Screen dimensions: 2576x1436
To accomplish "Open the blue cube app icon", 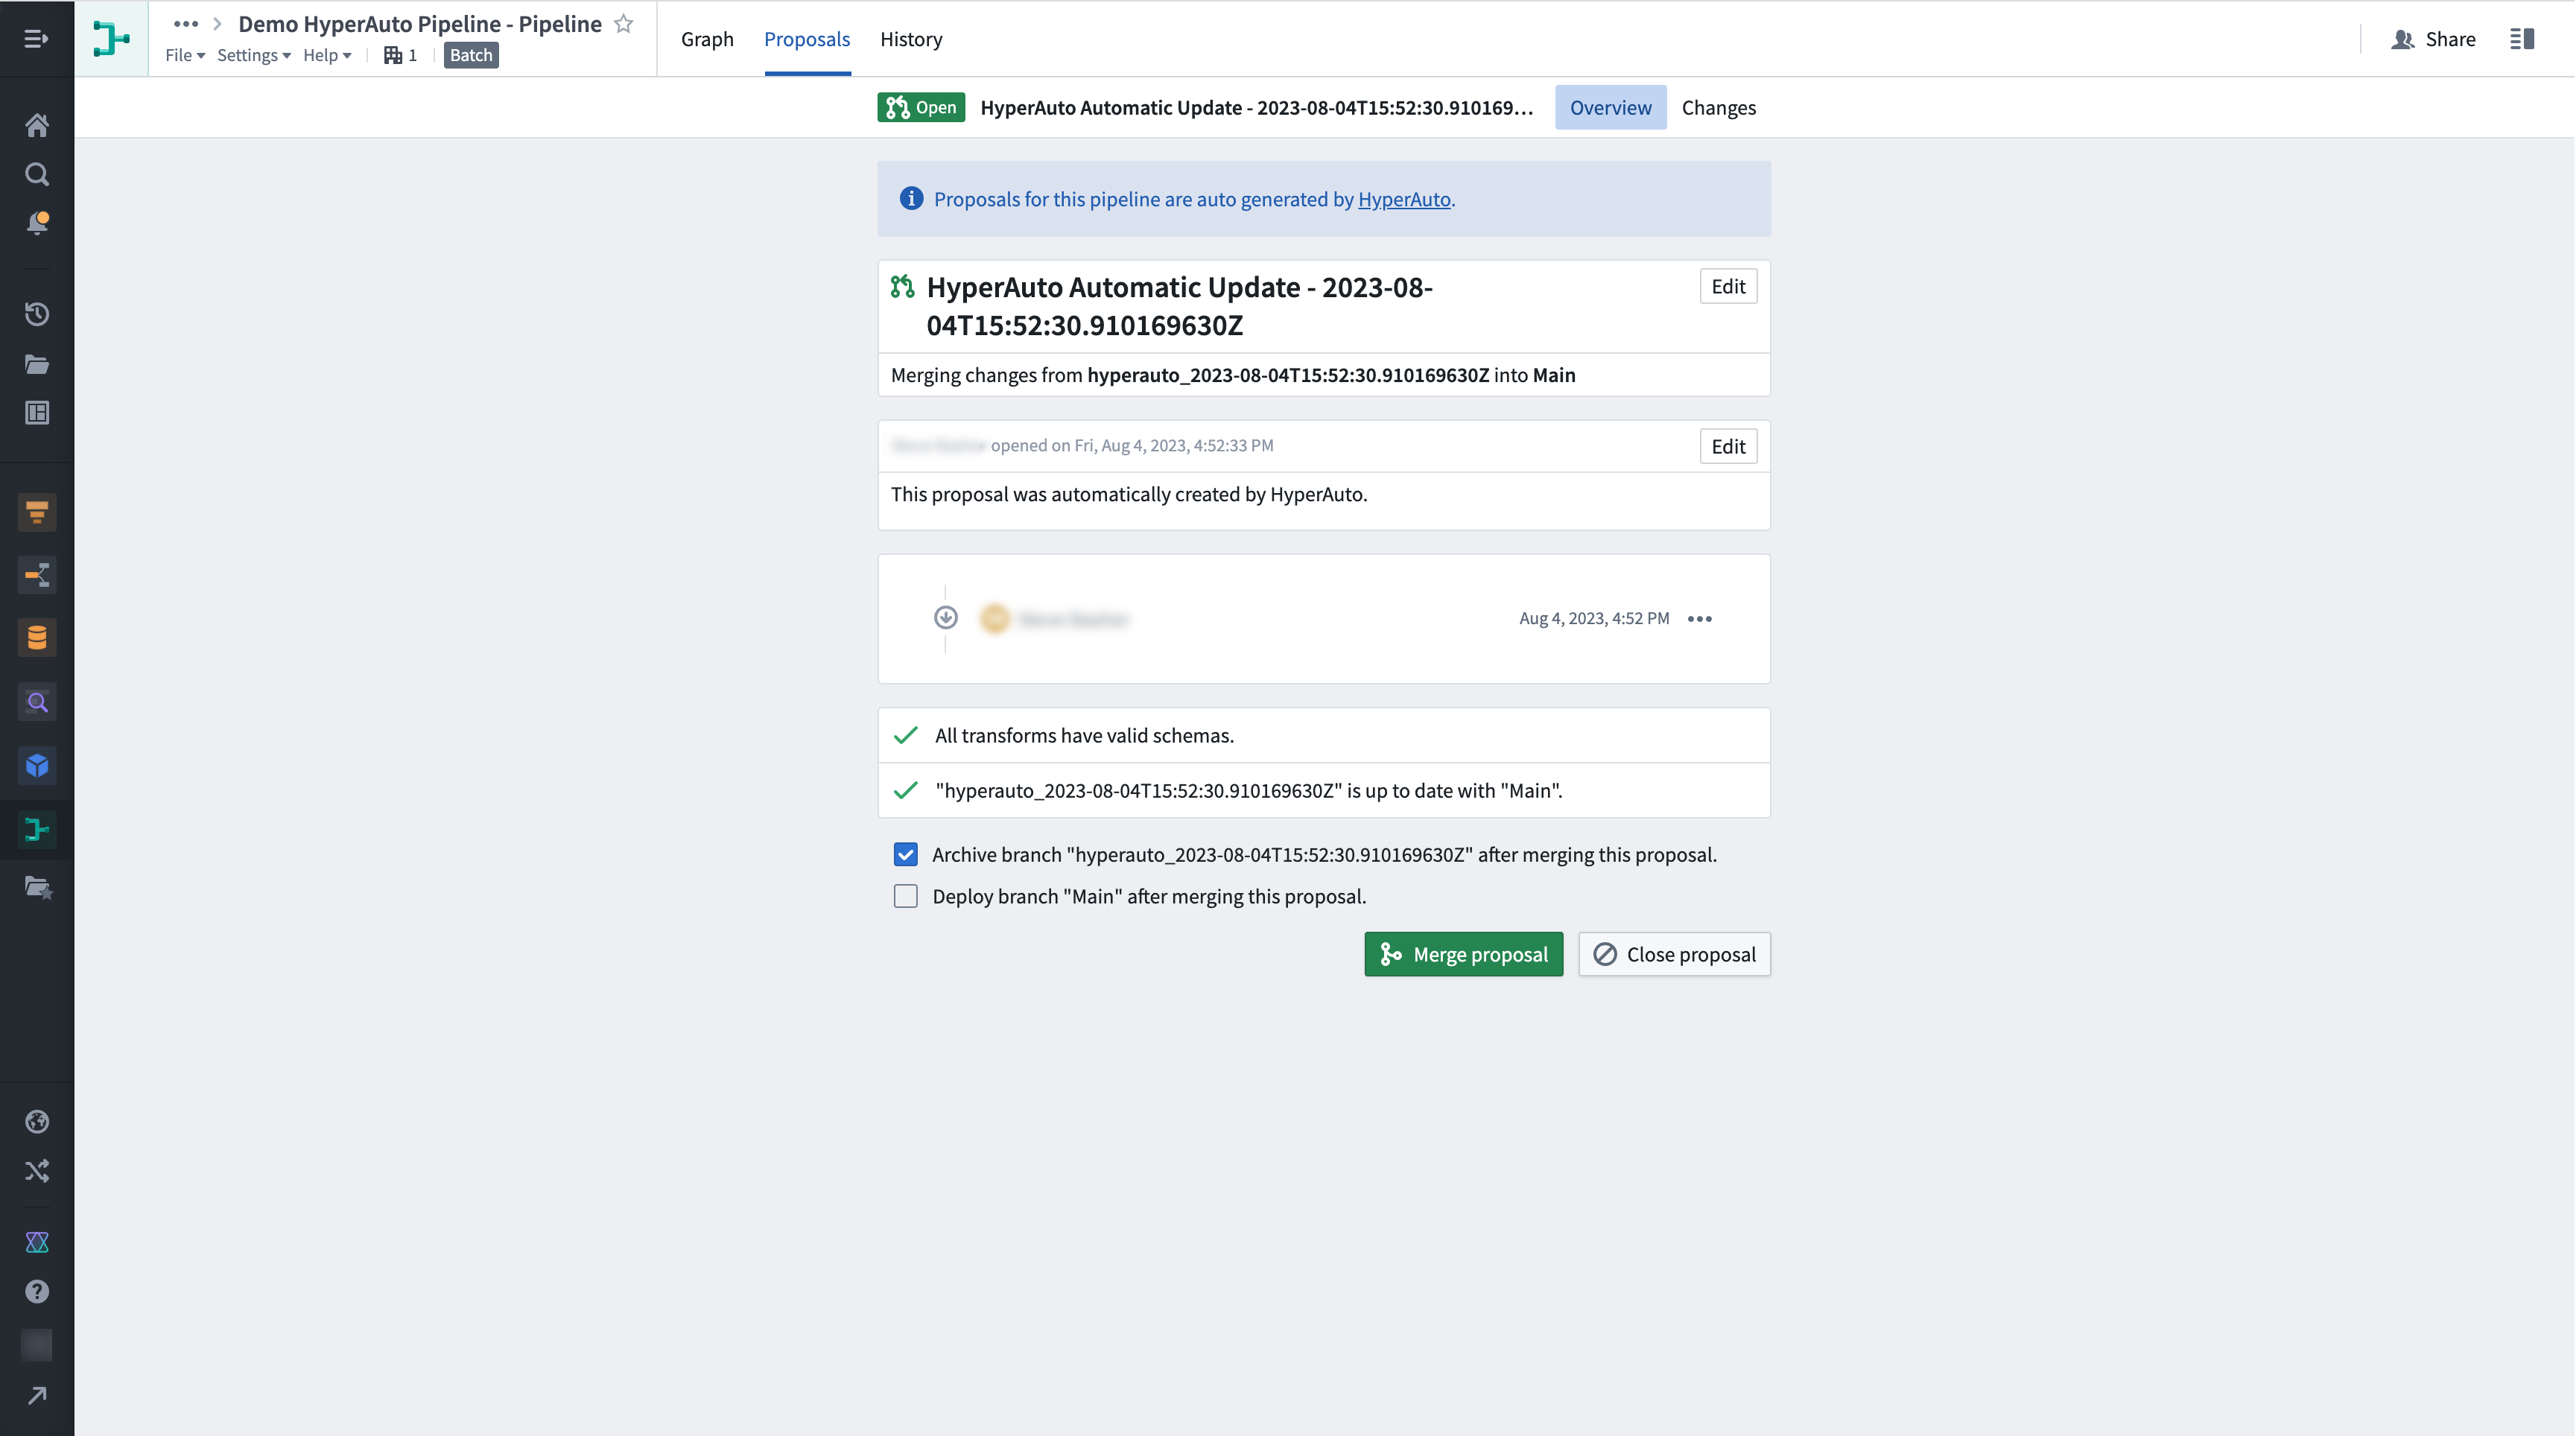I will (37, 766).
